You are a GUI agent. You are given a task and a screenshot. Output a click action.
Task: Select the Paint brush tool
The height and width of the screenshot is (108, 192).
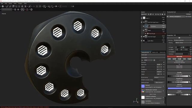click(x=7, y=6)
